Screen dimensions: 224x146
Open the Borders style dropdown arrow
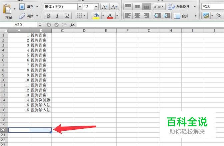85,16
